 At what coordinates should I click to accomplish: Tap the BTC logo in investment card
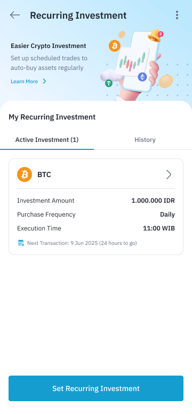point(25,174)
